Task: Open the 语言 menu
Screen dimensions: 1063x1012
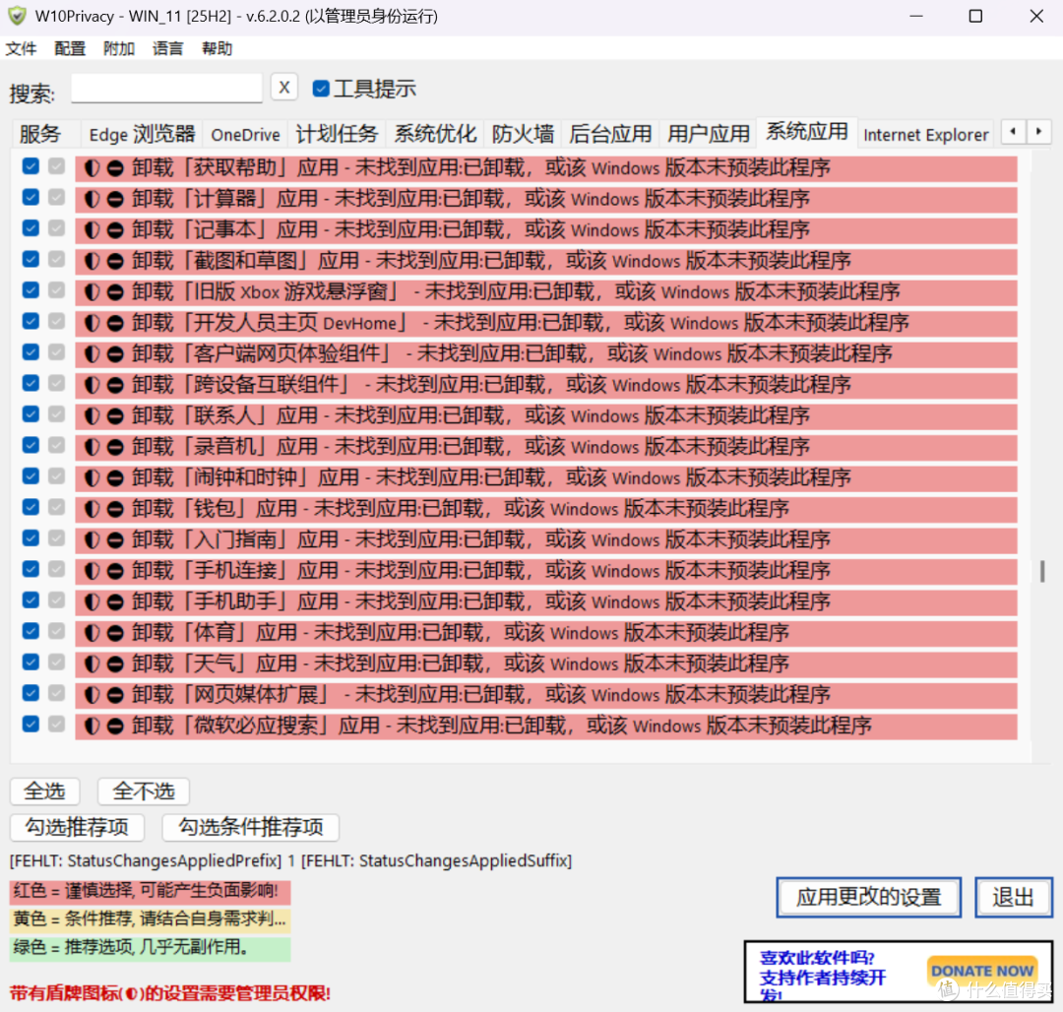Action: (168, 49)
